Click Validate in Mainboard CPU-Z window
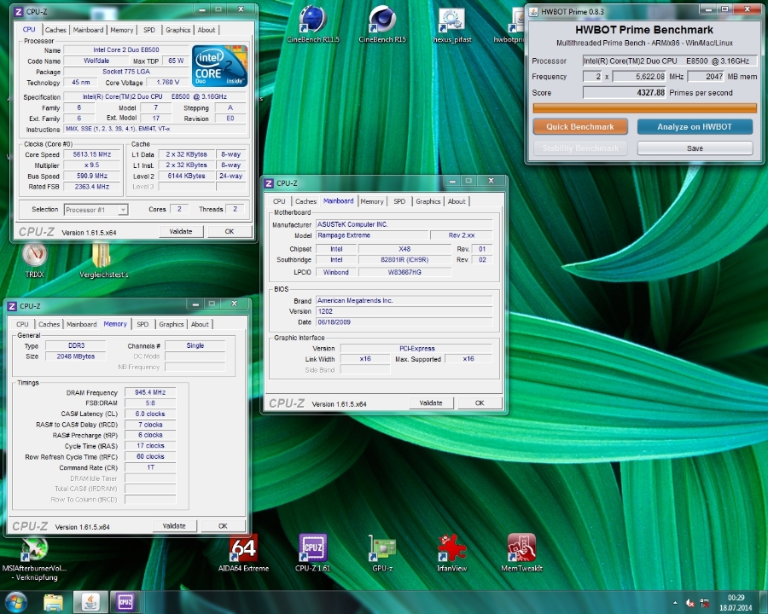The height and width of the screenshot is (614, 768). point(431,403)
